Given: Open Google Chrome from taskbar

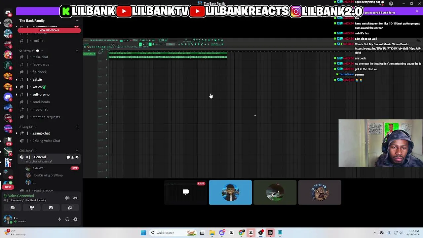Looking at the screenshot, I should [241, 233].
